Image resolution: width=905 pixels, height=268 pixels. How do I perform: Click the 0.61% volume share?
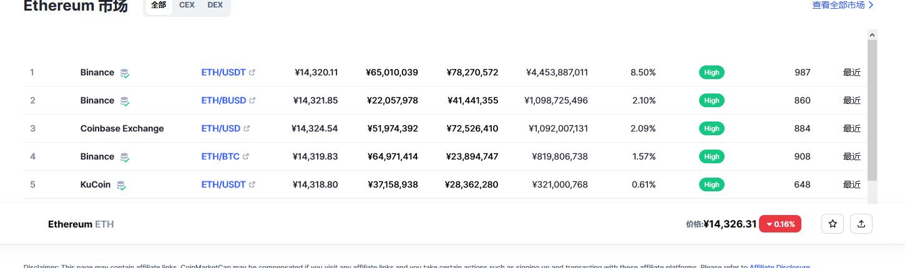643,184
